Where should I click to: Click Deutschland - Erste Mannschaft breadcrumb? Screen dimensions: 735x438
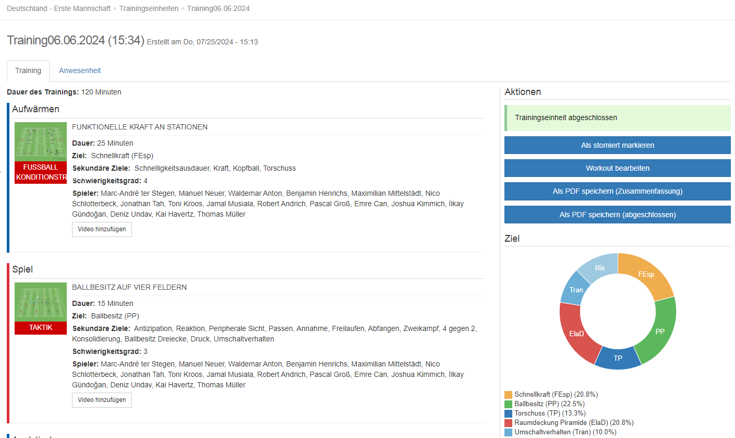coord(58,9)
